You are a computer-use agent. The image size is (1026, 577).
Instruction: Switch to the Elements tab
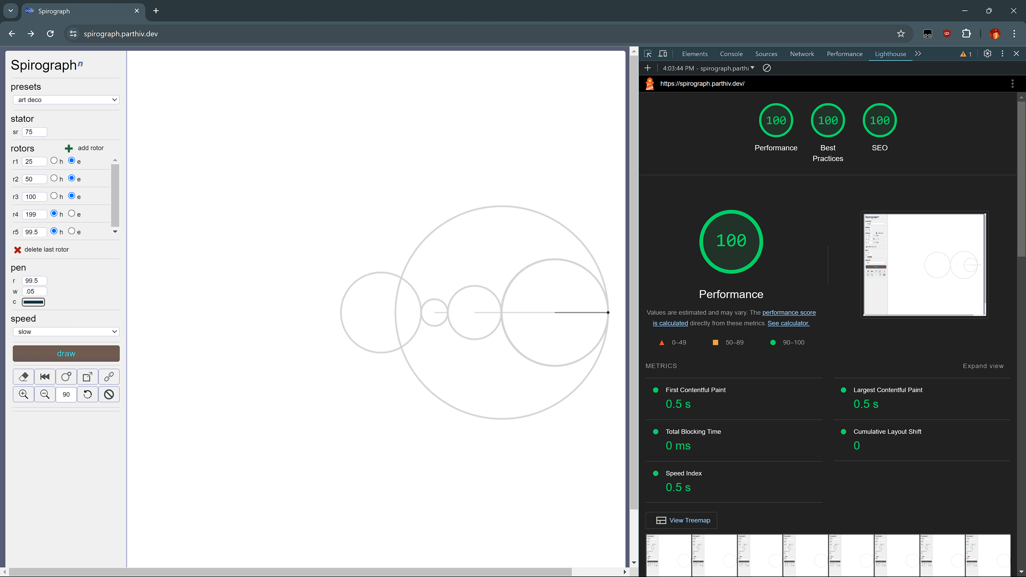695,54
